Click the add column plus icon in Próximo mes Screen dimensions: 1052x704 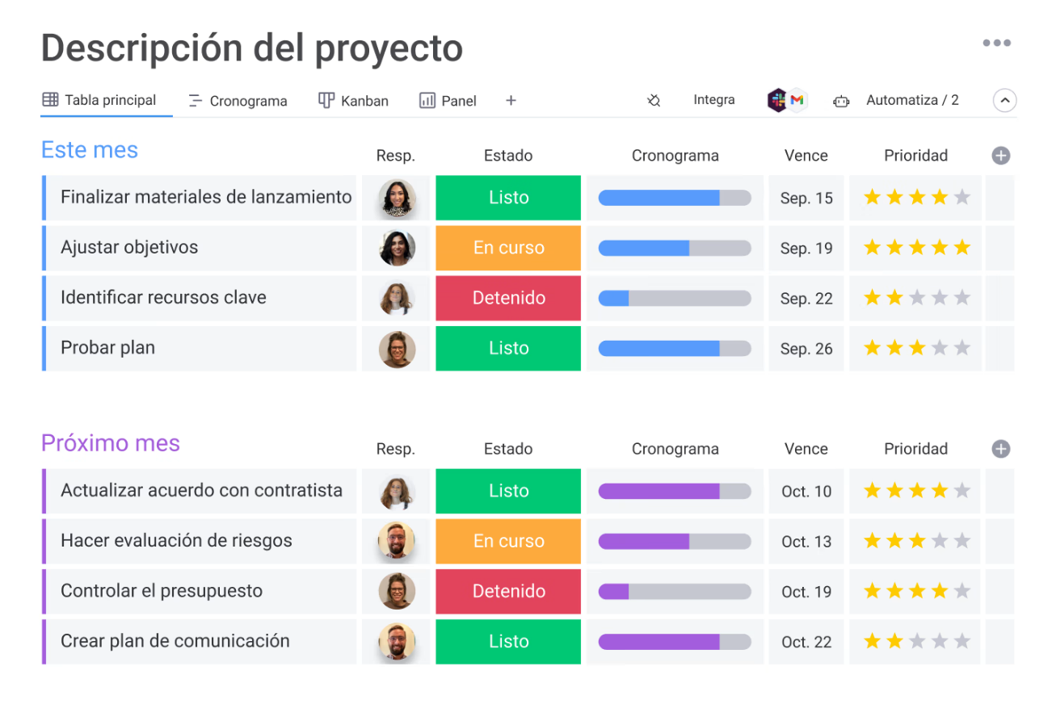(x=1000, y=449)
